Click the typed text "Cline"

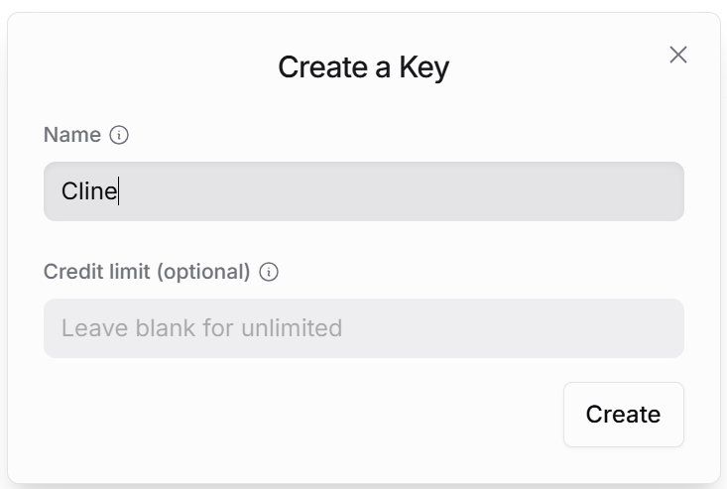[89, 191]
